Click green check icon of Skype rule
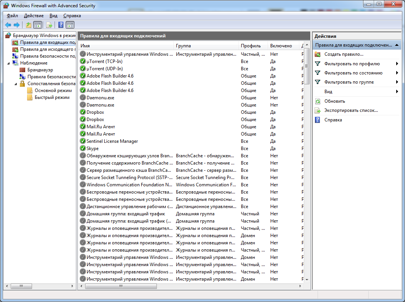Screen dimensions: 405x302 [83, 149]
